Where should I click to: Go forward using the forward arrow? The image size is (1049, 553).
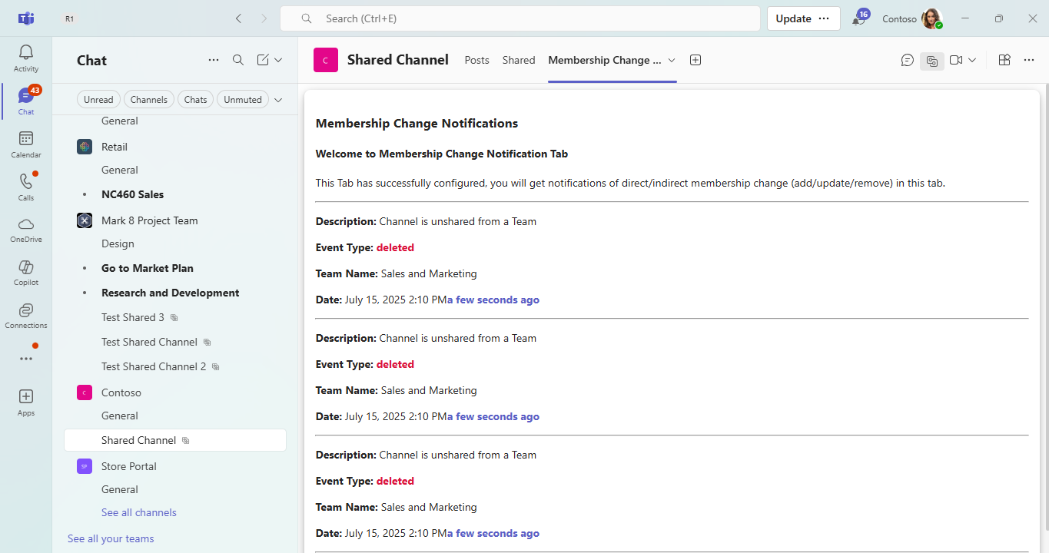click(264, 18)
